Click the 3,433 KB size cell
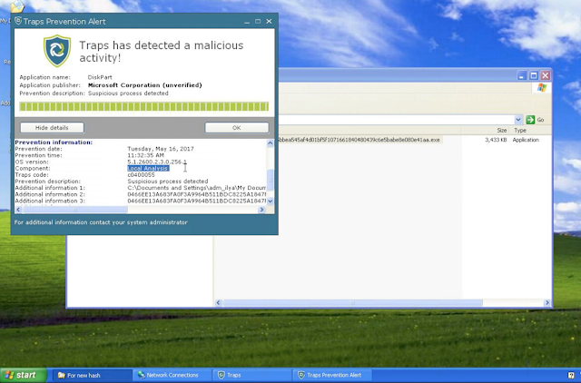 496,140
